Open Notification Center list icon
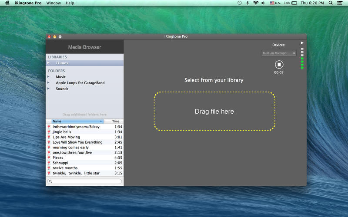 point(340,3)
